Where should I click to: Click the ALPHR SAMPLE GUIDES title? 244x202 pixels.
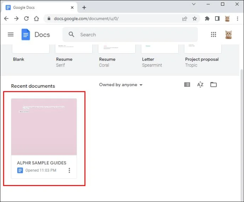pyautogui.click(x=41, y=163)
